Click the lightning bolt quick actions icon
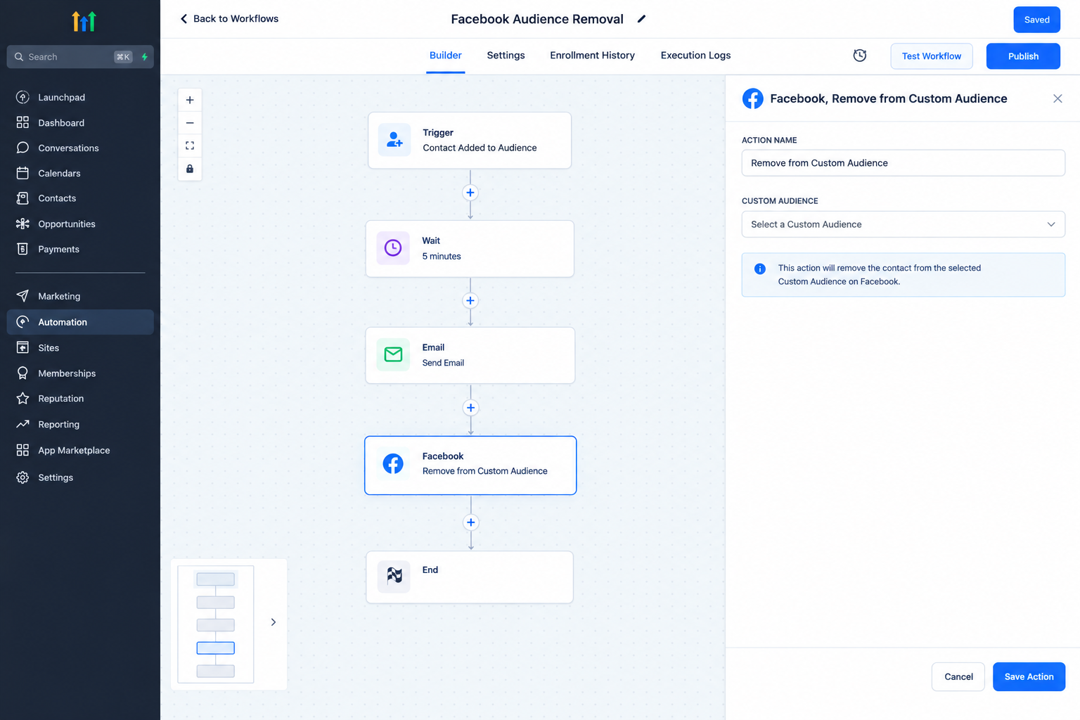Image resolution: width=1080 pixels, height=720 pixels. tap(145, 57)
